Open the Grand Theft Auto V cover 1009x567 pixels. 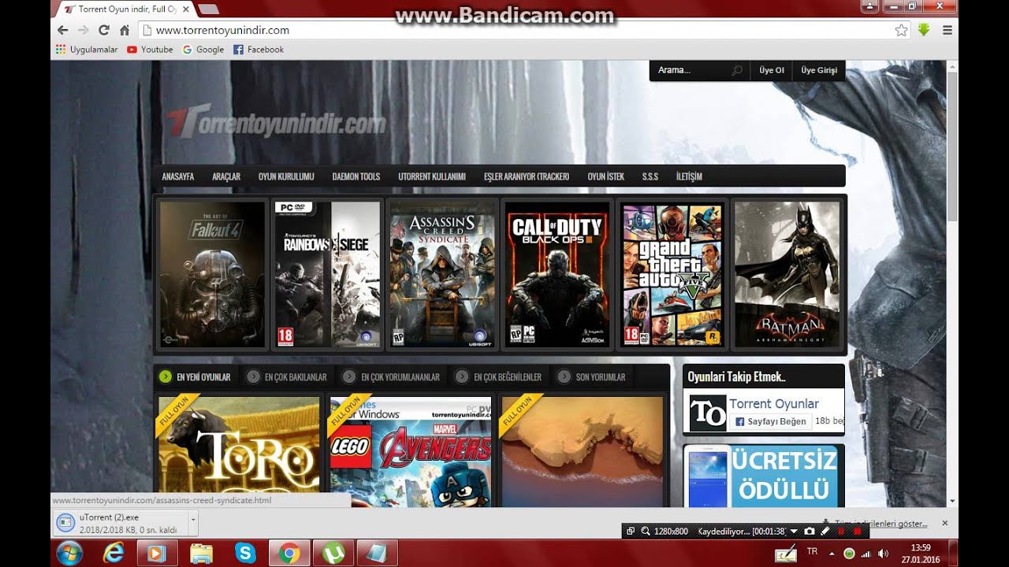click(672, 274)
